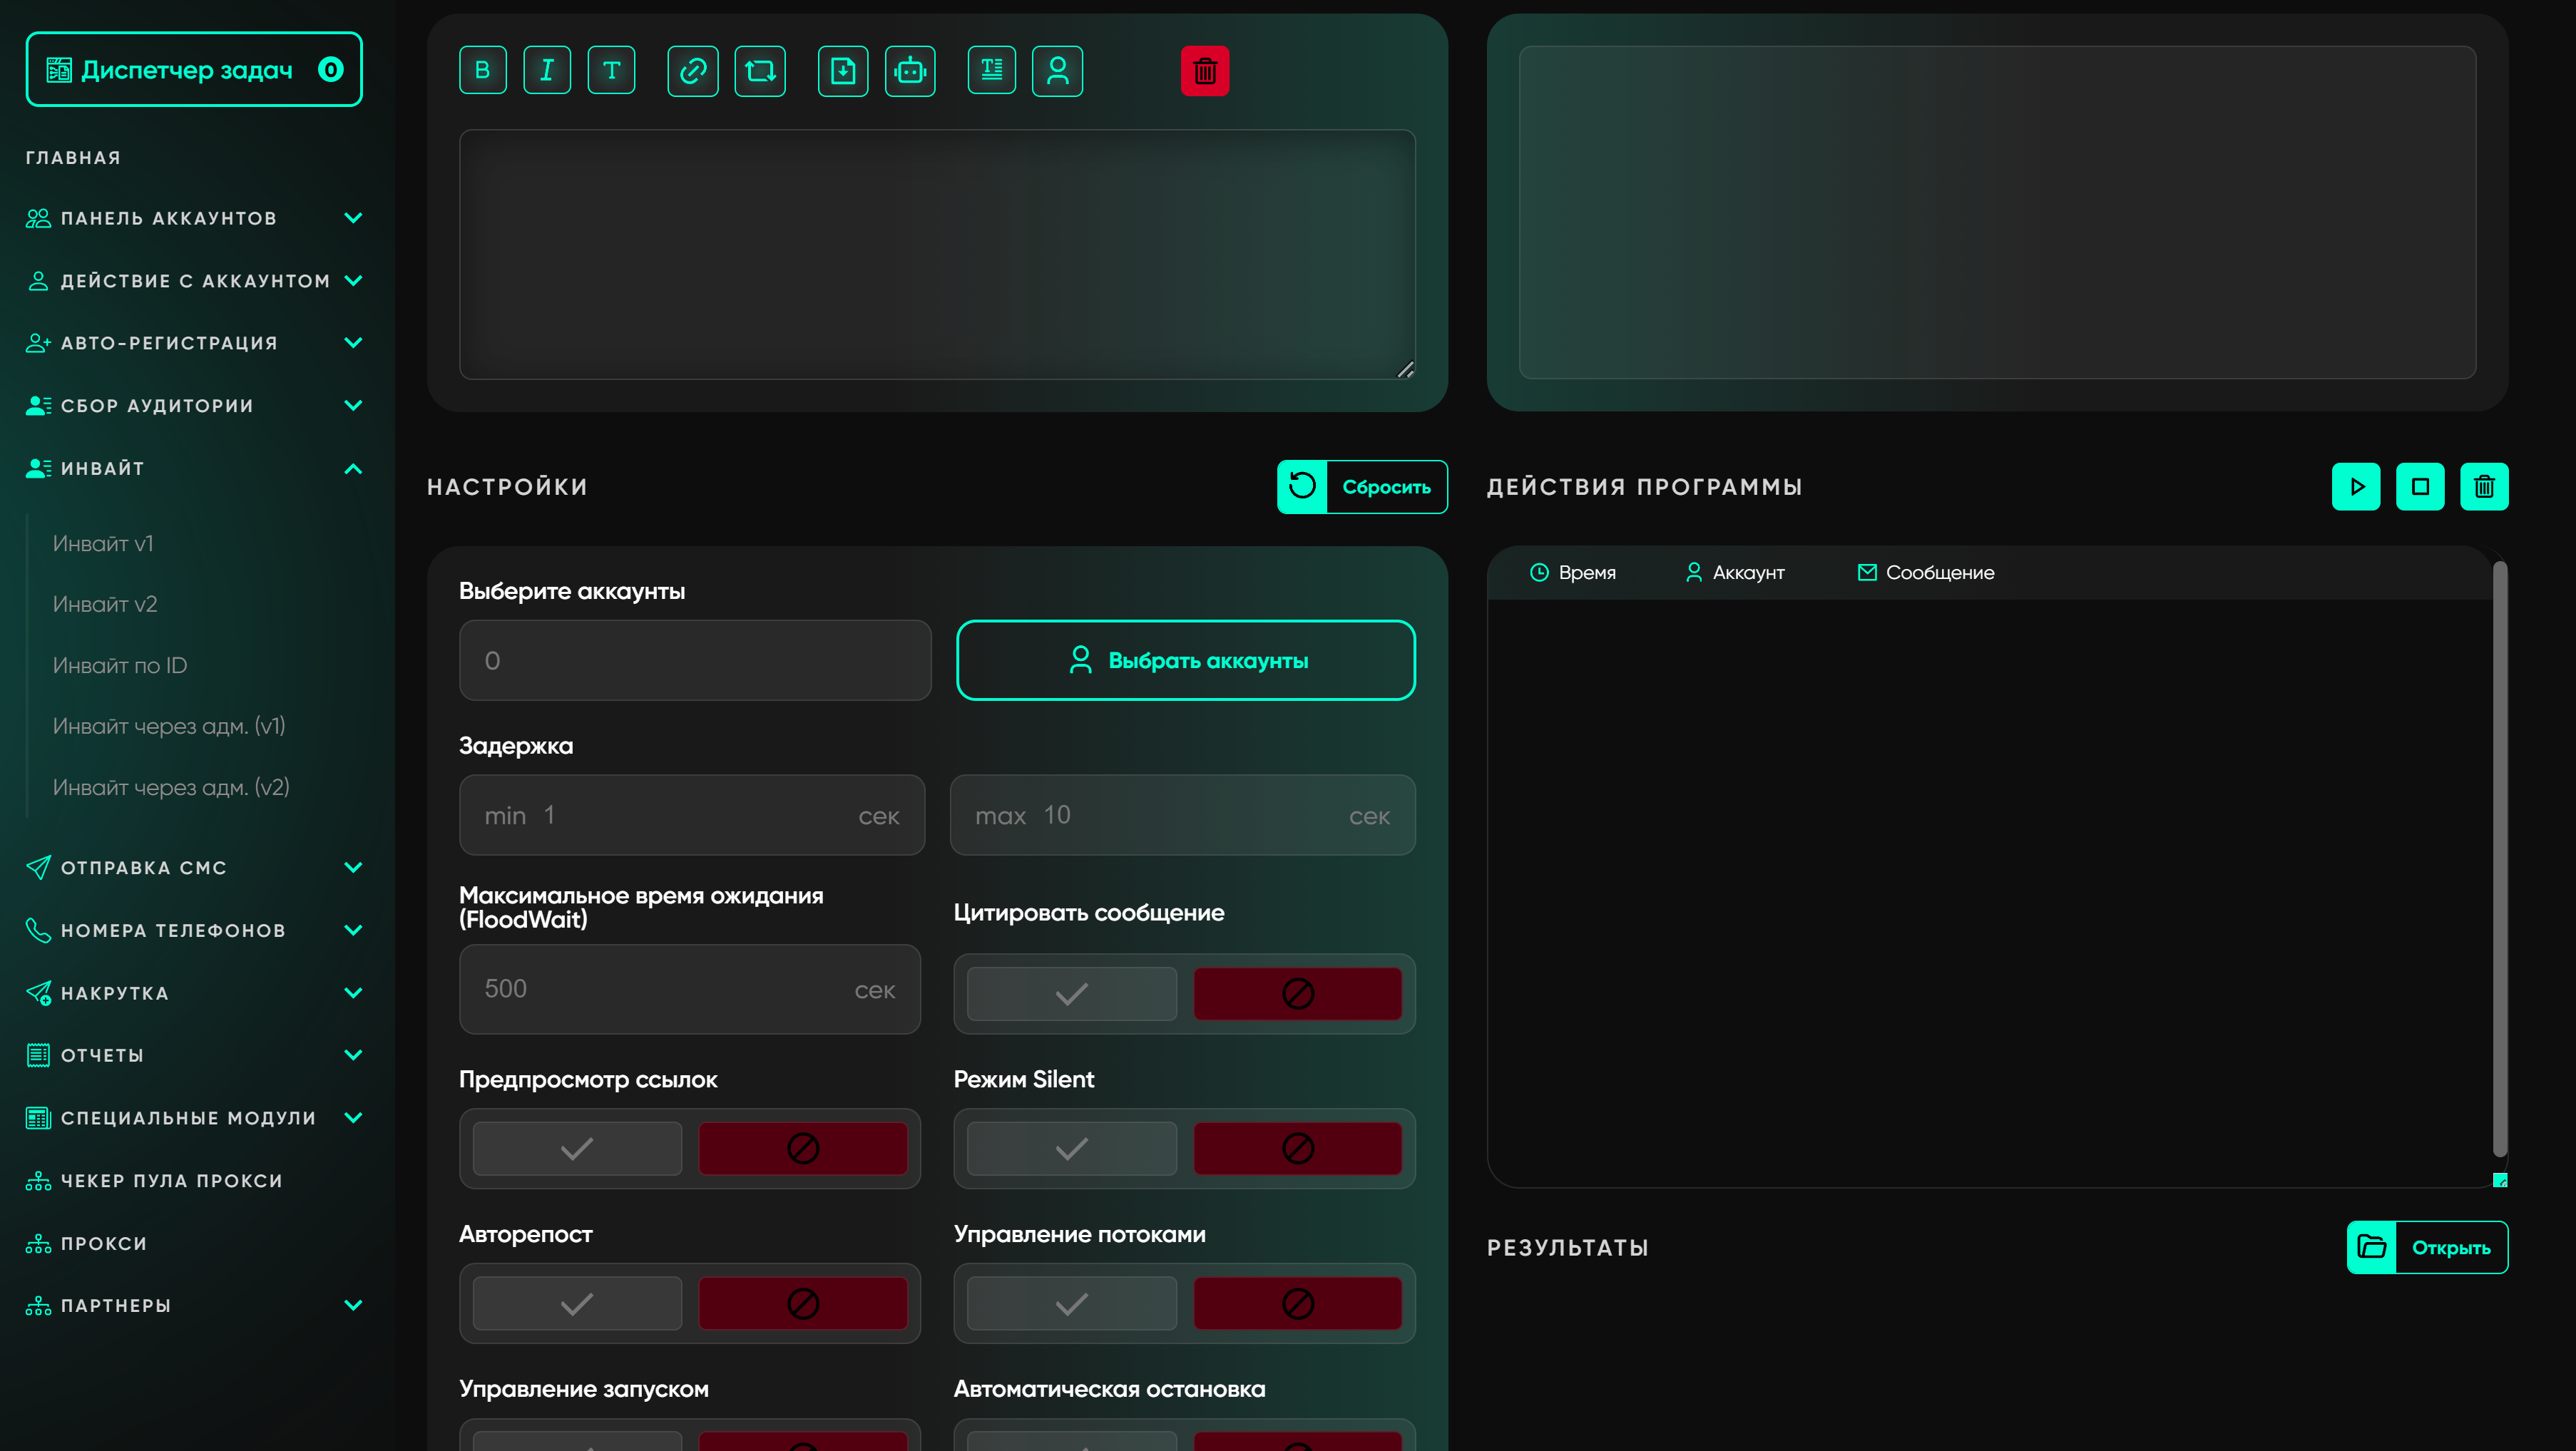Click the red trash icon in editor toolbar

click(x=1205, y=70)
